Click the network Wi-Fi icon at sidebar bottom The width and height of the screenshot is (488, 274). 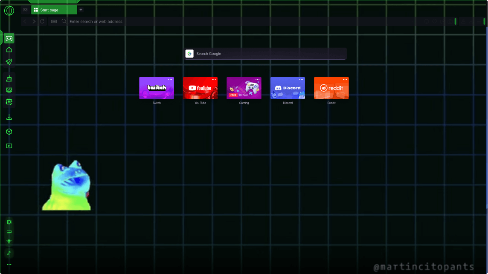(9, 241)
